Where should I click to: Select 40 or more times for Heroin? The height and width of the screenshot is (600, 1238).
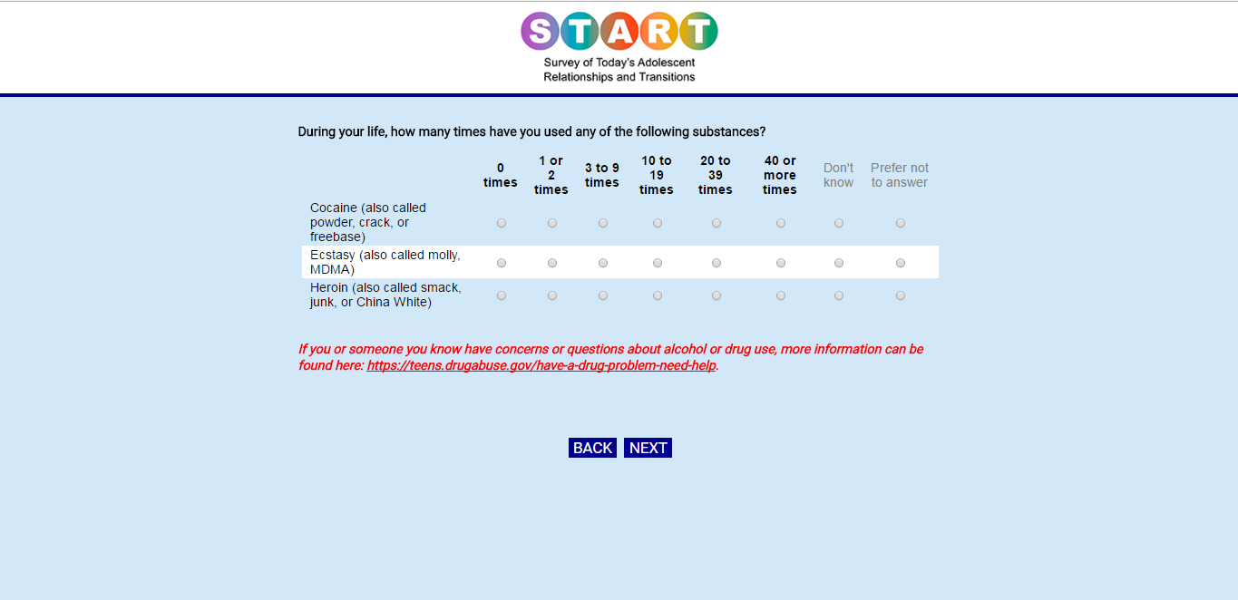click(781, 295)
